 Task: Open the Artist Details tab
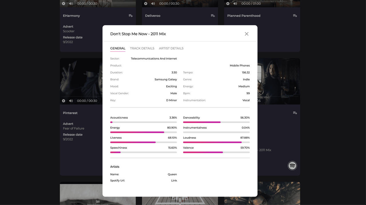coord(171,48)
